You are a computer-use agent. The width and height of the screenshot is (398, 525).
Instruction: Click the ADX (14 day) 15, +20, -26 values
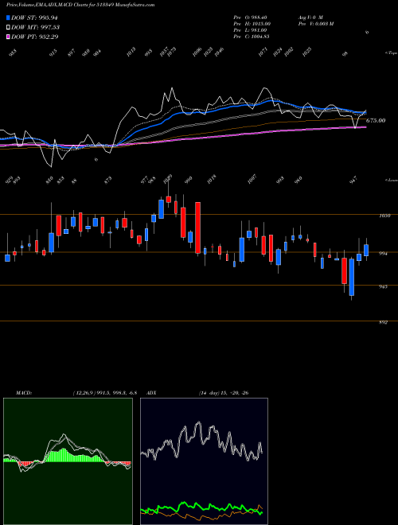tap(223, 393)
